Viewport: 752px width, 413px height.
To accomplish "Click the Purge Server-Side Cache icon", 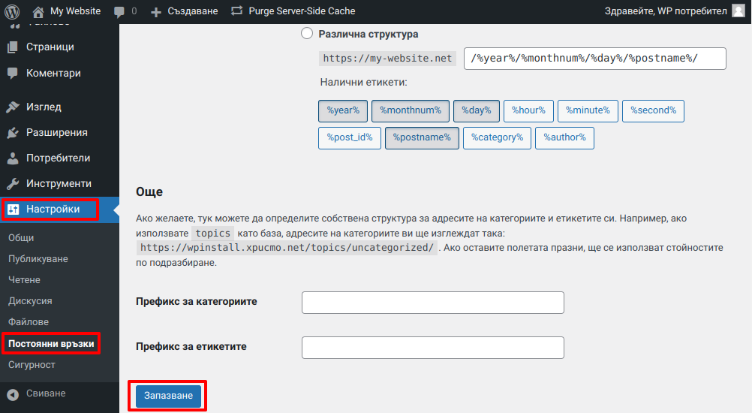I will (x=237, y=11).
